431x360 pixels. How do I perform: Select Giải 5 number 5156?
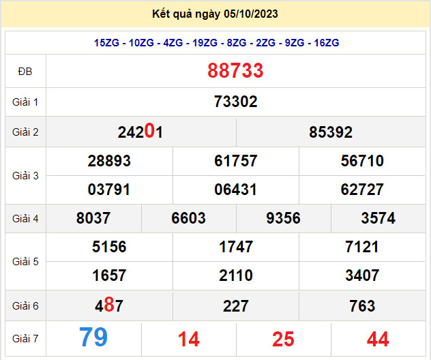(109, 247)
